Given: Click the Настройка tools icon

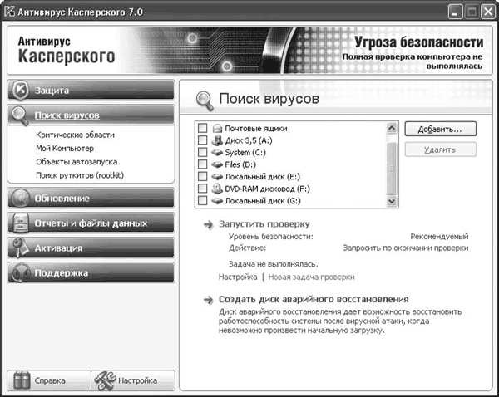Looking at the screenshot, I should [x=106, y=380].
